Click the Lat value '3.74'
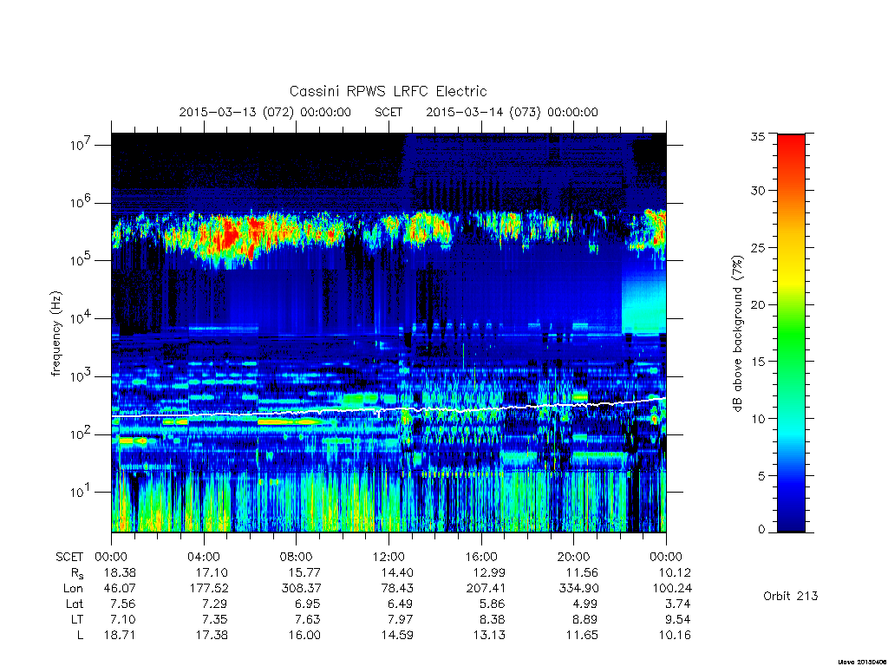Image resolution: width=888 pixels, height=666 pixels. point(678,604)
